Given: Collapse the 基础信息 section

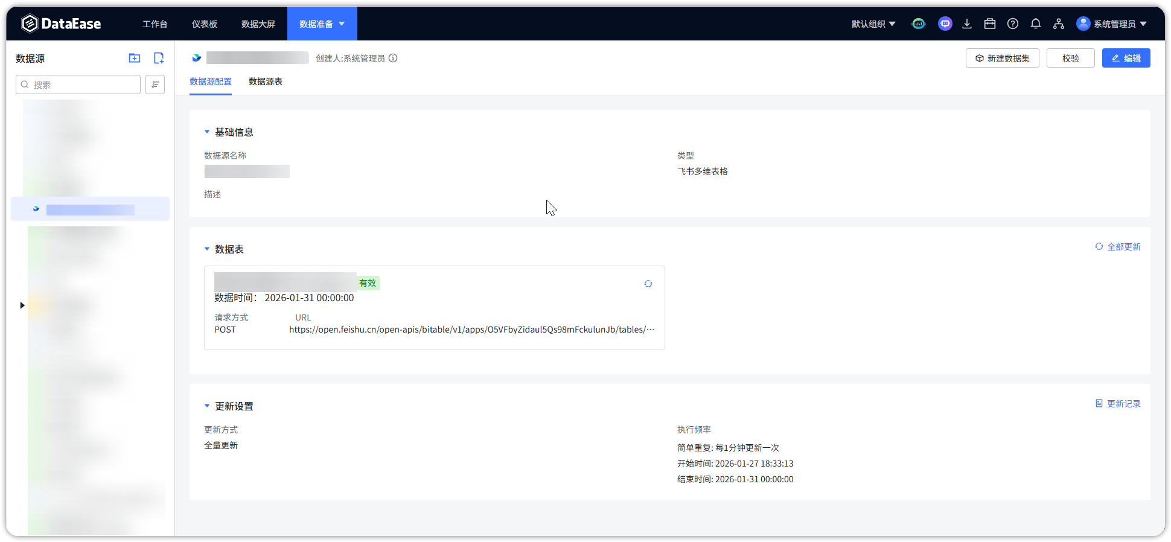Looking at the screenshot, I should [207, 132].
